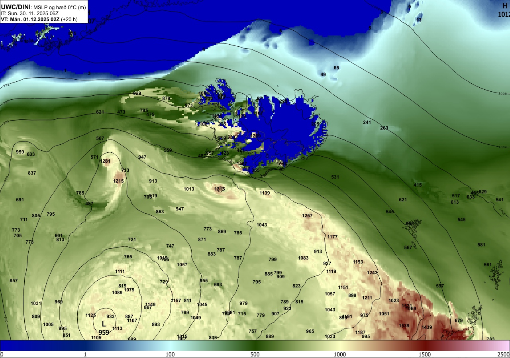The width and height of the screenshot is (510, 358).
Task: Click the height value 1005
Action: [x=48, y=325]
